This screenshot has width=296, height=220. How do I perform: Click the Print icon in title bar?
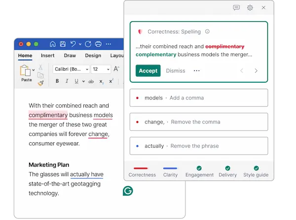(98, 44)
